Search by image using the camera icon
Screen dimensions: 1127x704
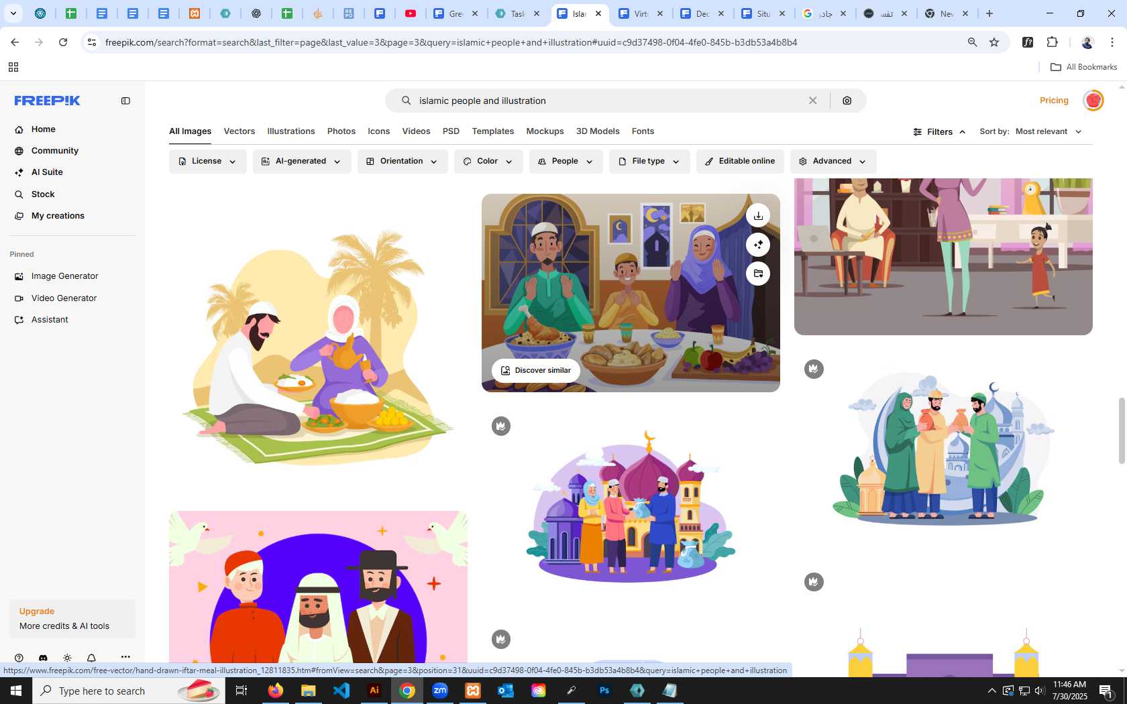click(847, 101)
